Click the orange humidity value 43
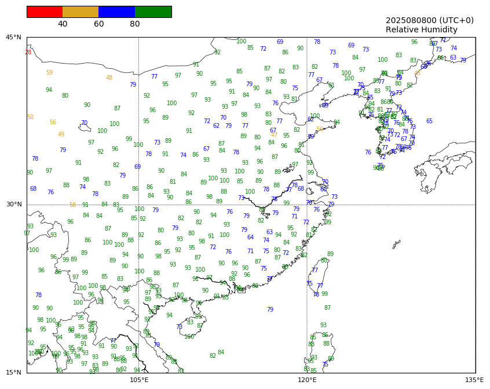The width and height of the screenshot is (490, 389). coord(417,73)
